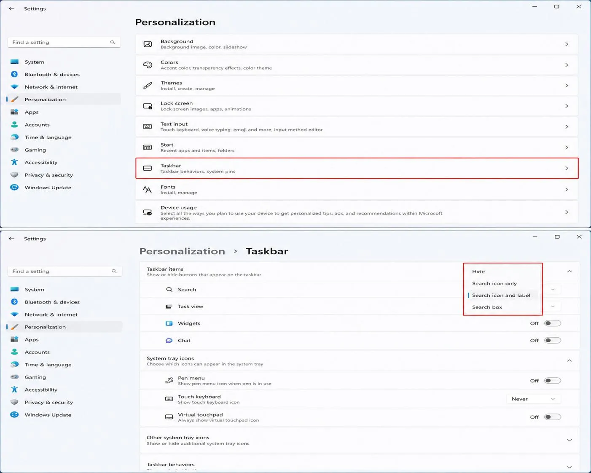Click the Fonts icon in Personalization list
Viewport: 591px width, 473px height.
147,189
